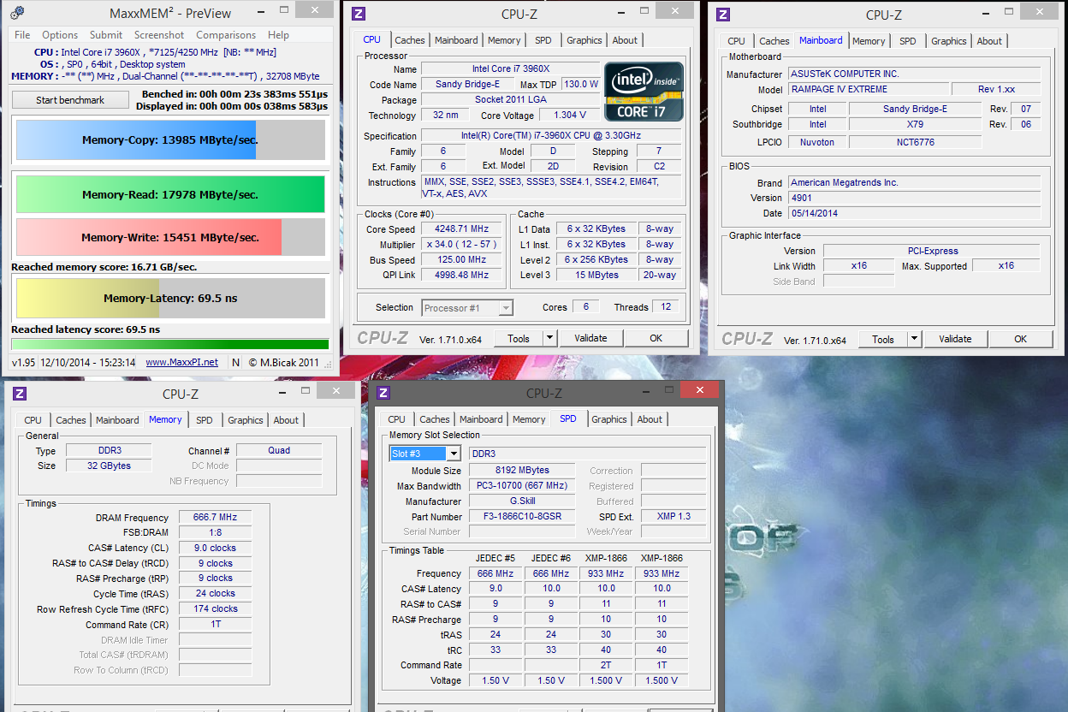
Task: Click the Model field 'RAMPAGE IV EXTREME'
Action: click(x=868, y=89)
